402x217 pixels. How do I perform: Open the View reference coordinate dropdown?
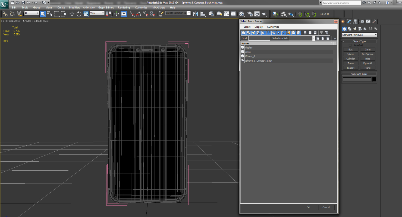pyautogui.click(x=97, y=13)
